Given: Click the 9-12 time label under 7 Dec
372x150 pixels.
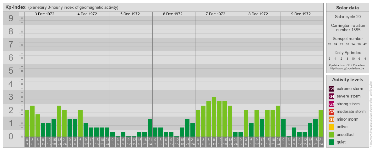Looking at the screenshot, I should 214,142.
